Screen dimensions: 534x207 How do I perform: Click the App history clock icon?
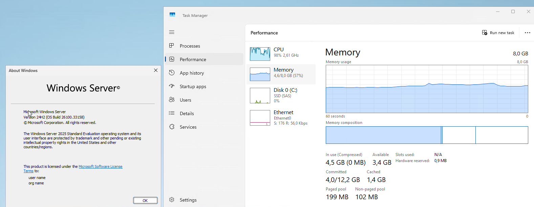coord(172,73)
